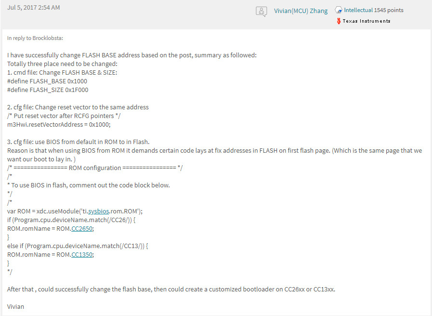Click the ROM configuration comment line
432x316 pixels.
coord(95,168)
